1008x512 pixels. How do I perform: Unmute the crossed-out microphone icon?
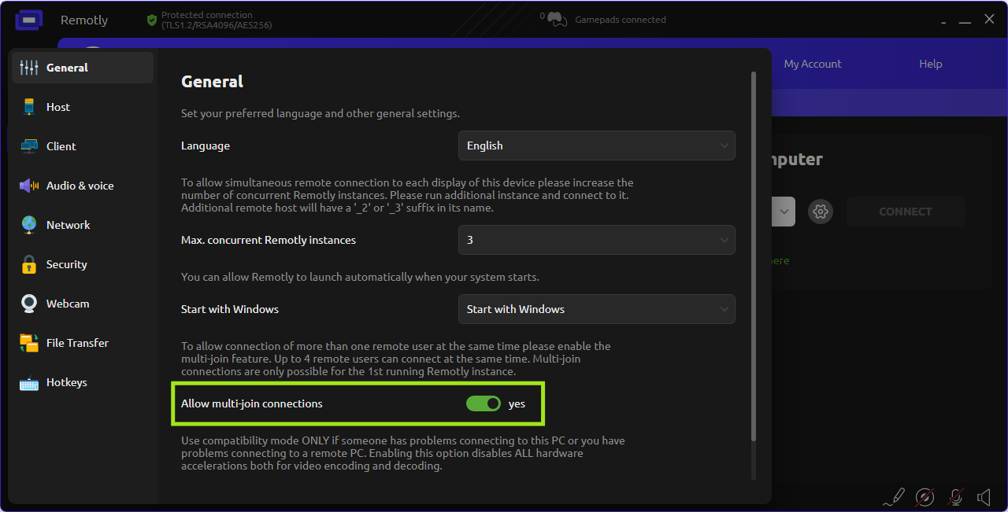pyautogui.click(x=955, y=497)
